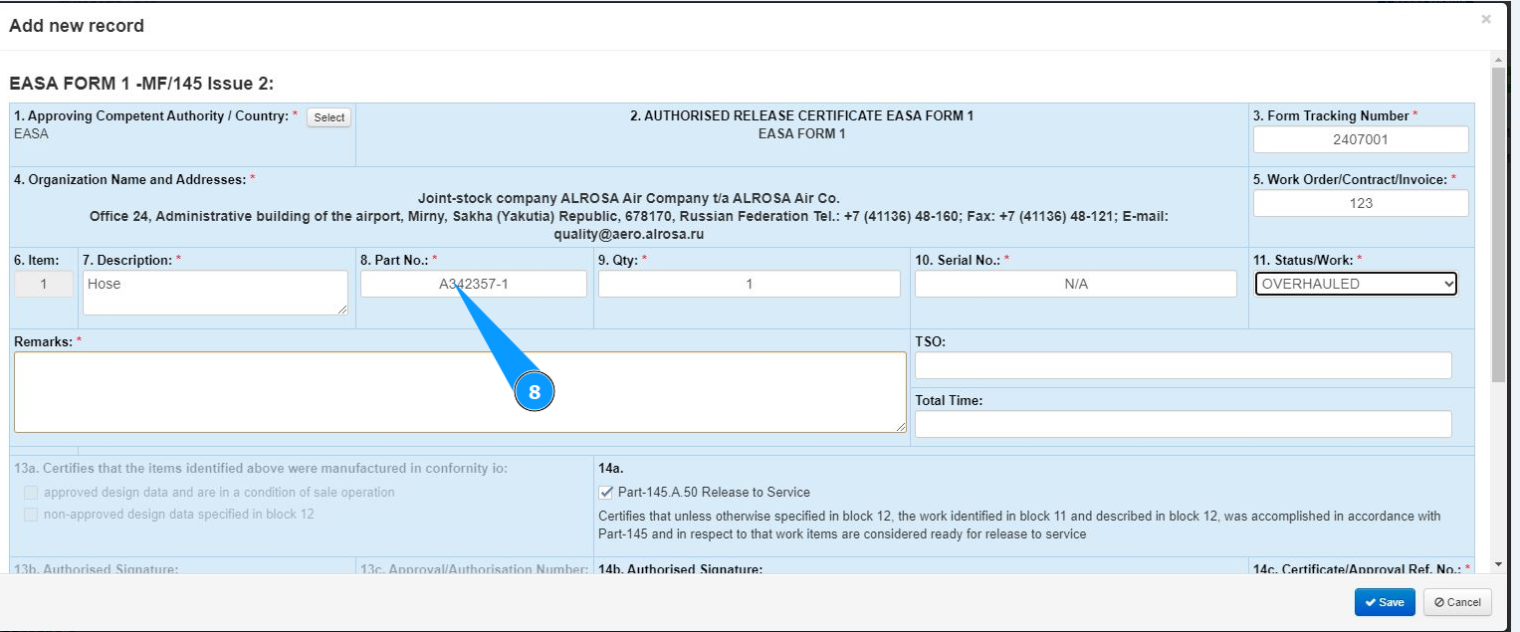Click the Joint-stock company ALROSA Air Company line
Screen dimensions: 1520x632
(x=628, y=198)
